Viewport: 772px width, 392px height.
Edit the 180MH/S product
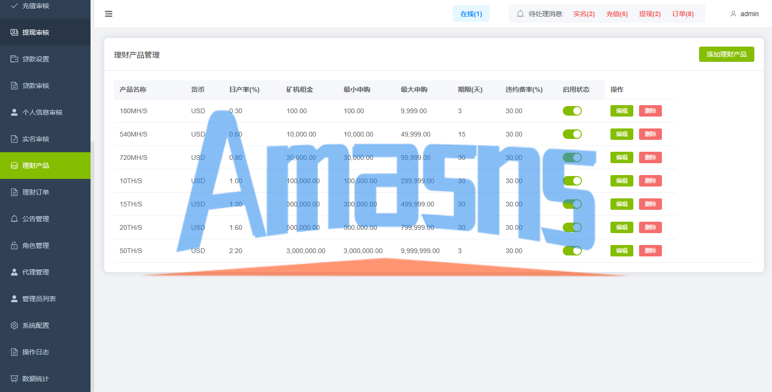pos(622,111)
